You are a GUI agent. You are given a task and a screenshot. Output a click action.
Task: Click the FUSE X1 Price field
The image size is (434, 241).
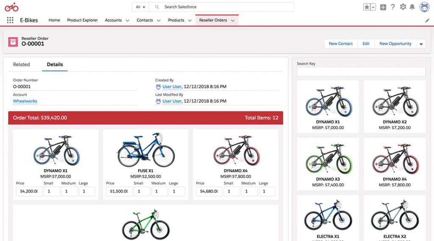(x=119, y=191)
